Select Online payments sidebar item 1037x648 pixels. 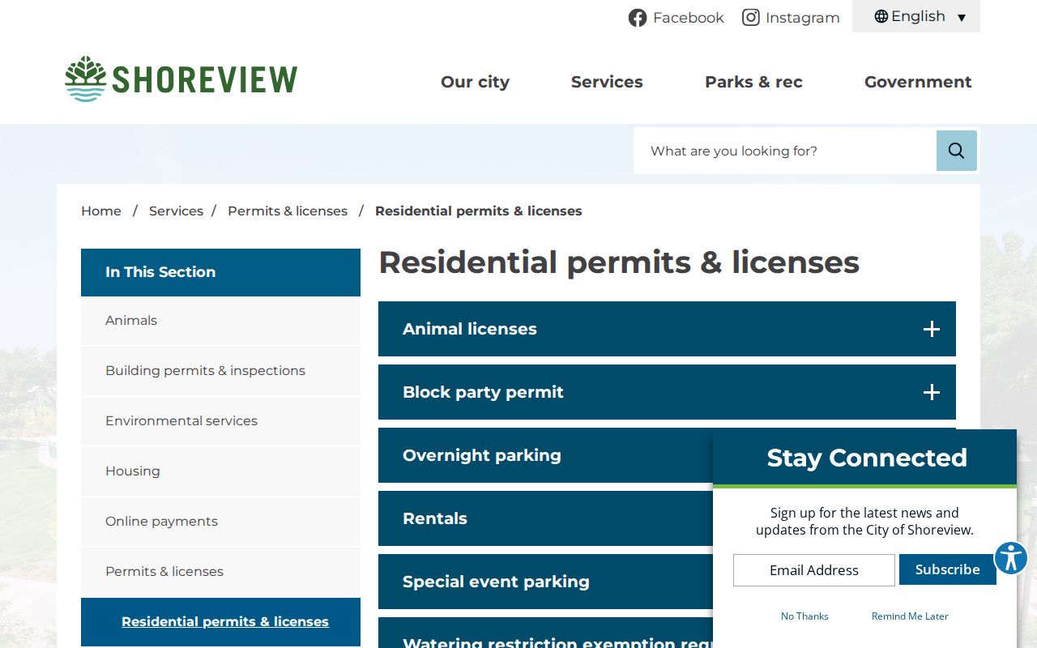220,522
